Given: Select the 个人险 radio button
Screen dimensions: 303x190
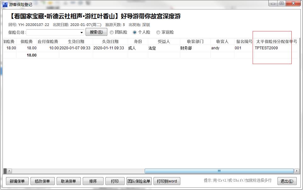Looking at the screenshot, I should (x=135, y=32).
